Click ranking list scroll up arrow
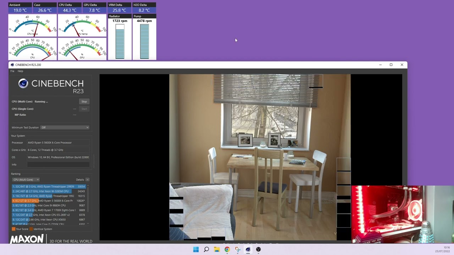This screenshot has width=454, height=255. [88, 186]
